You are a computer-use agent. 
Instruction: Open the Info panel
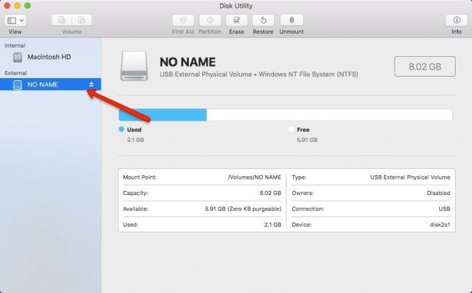456,21
